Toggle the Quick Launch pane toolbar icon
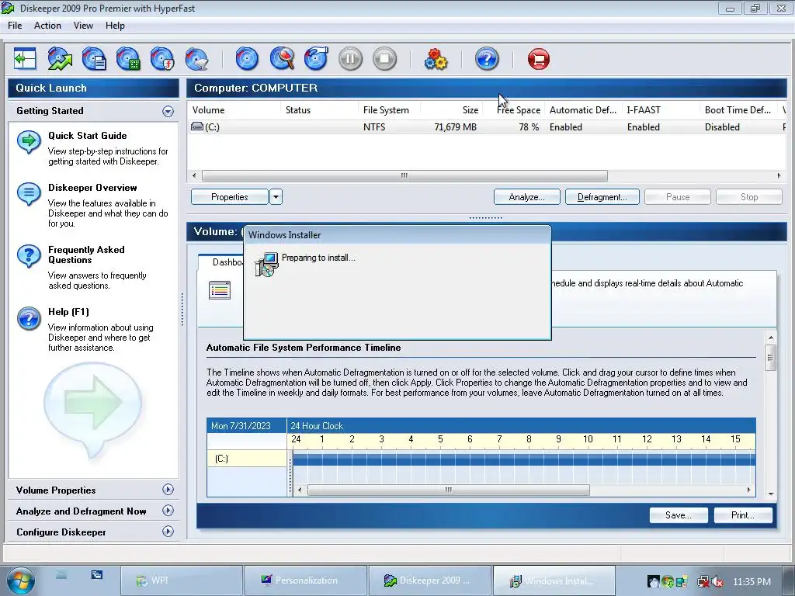795x596 pixels. (25, 59)
